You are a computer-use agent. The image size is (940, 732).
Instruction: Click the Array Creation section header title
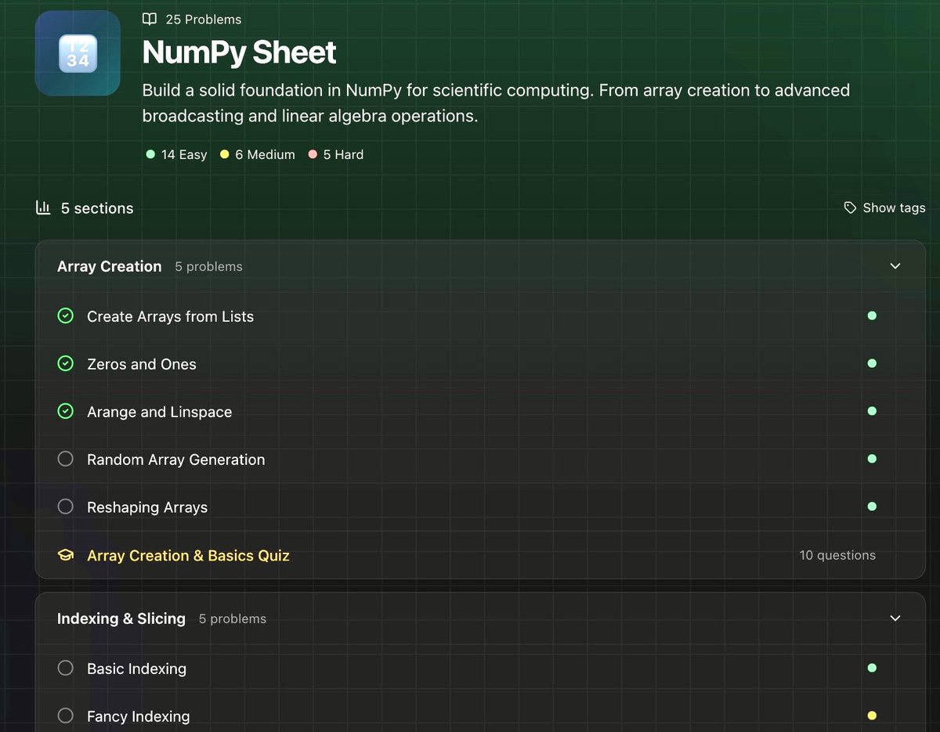[x=110, y=266]
